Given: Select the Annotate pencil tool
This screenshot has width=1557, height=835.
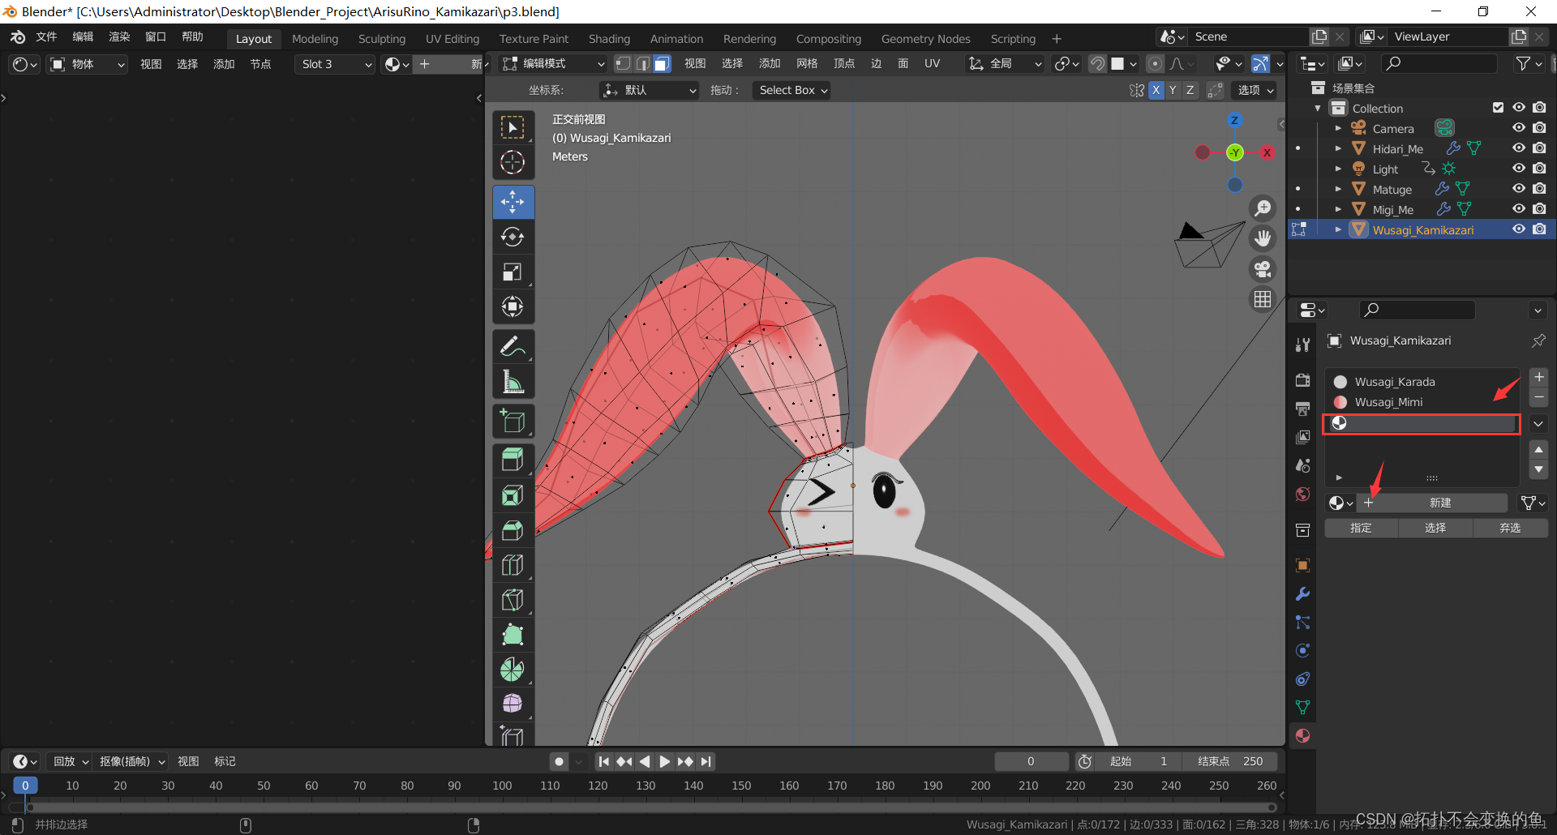Looking at the screenshot, I should point(513,347).
